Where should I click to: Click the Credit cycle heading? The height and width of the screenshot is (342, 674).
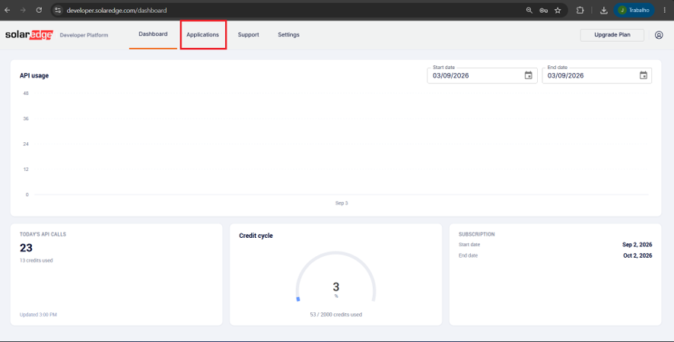(x=256, y=236)
